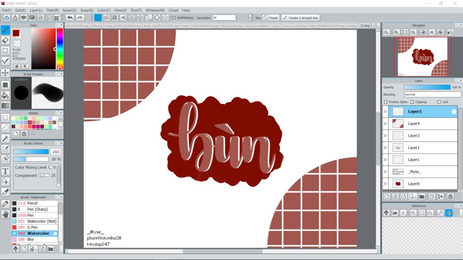Open Layer5 settings gear
Viewport: 463px width, 260px height.
click(x=454, y=112)
